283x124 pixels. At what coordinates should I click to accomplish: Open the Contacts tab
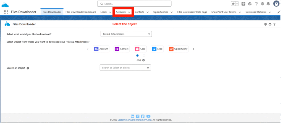point(140,12)
